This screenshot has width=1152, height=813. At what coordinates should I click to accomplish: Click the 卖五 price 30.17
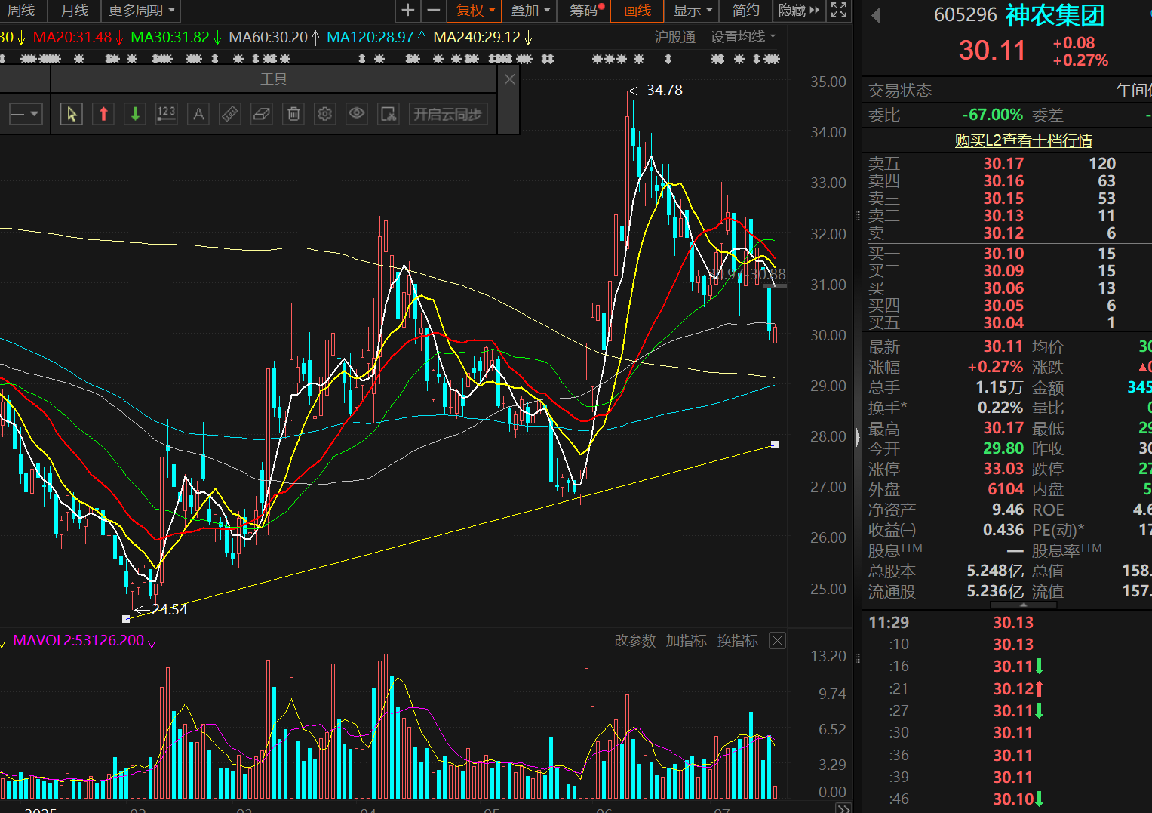point(1003,164)
